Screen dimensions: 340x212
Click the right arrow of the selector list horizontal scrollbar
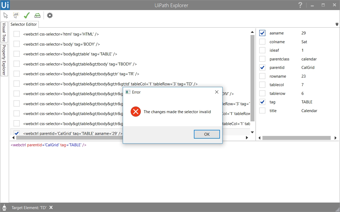coord(247,138)
